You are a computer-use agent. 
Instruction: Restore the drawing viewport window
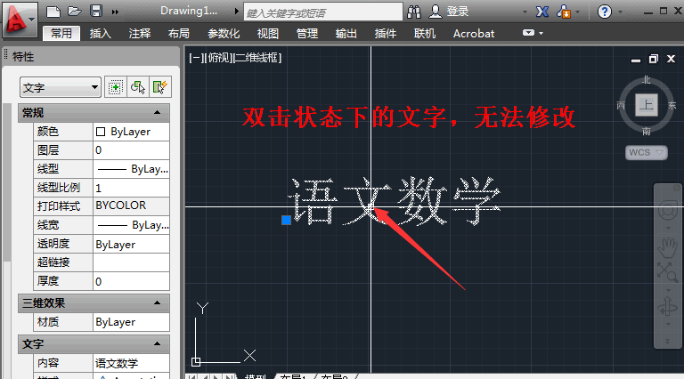click(x=653, y=59)
